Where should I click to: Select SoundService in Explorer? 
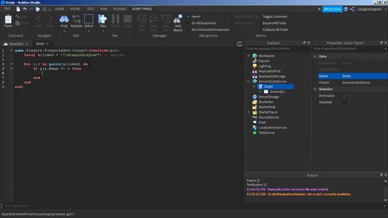coord(269,117)
